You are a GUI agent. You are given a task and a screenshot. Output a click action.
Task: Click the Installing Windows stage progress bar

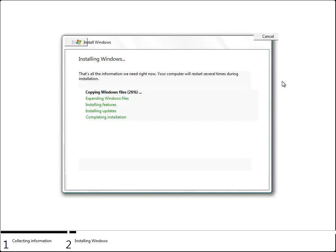[x=73, y=232]
